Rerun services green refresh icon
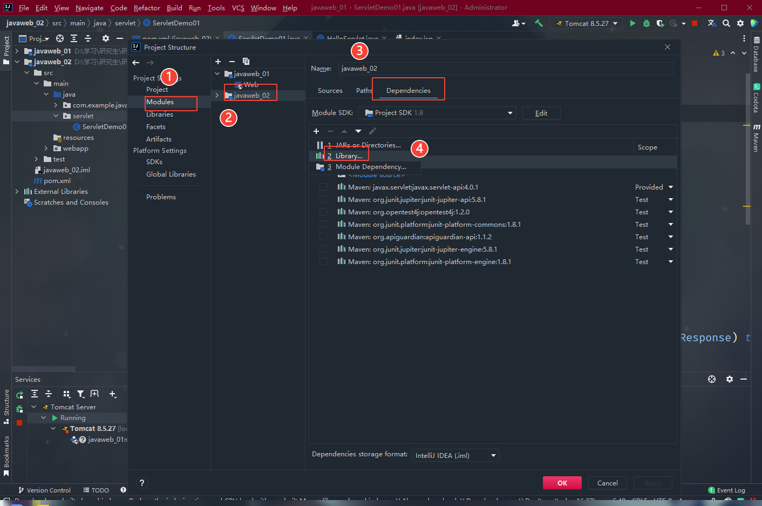This screenshot has height=506, width=762. [19, 395]
